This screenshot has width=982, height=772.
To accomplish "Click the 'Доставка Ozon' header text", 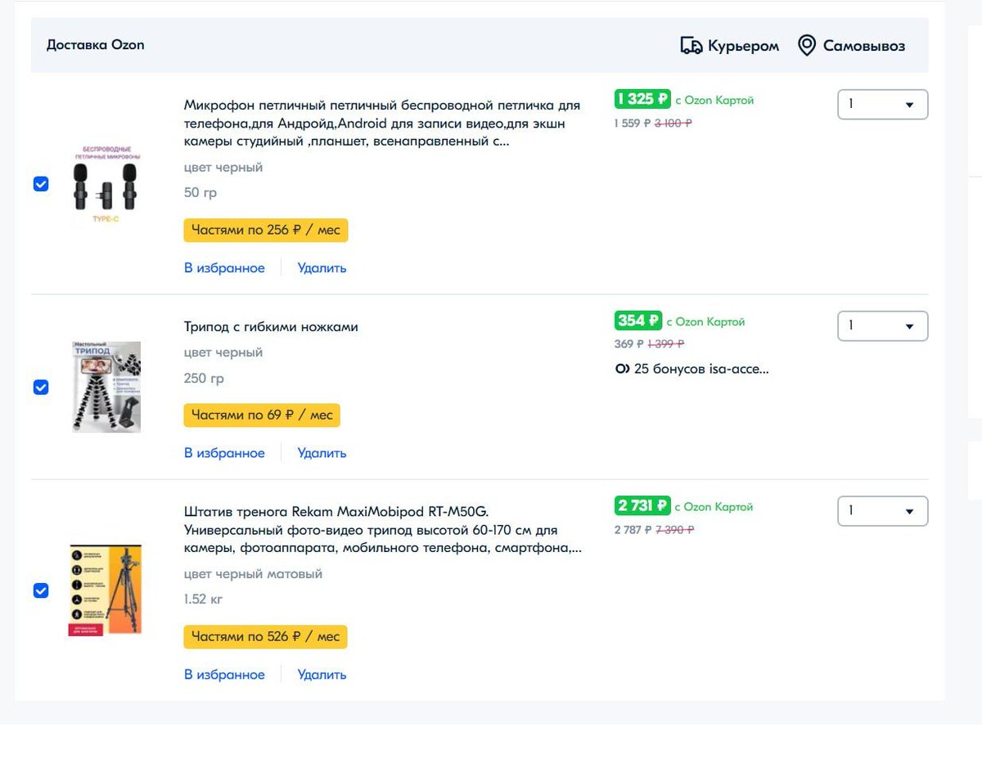I will 95,45.
